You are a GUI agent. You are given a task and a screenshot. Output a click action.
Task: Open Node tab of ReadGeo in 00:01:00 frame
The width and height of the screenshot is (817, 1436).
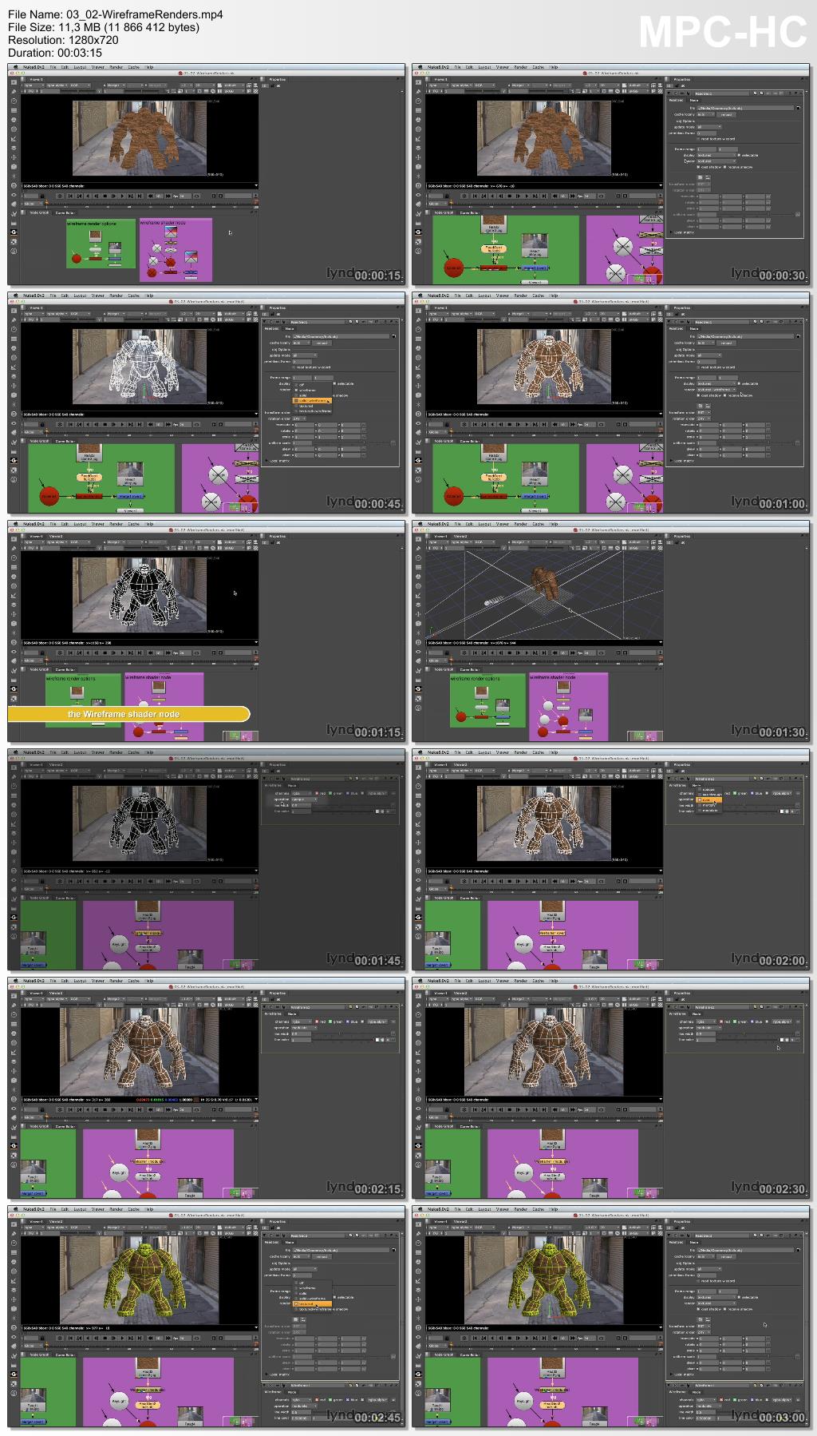coord(694,328)
